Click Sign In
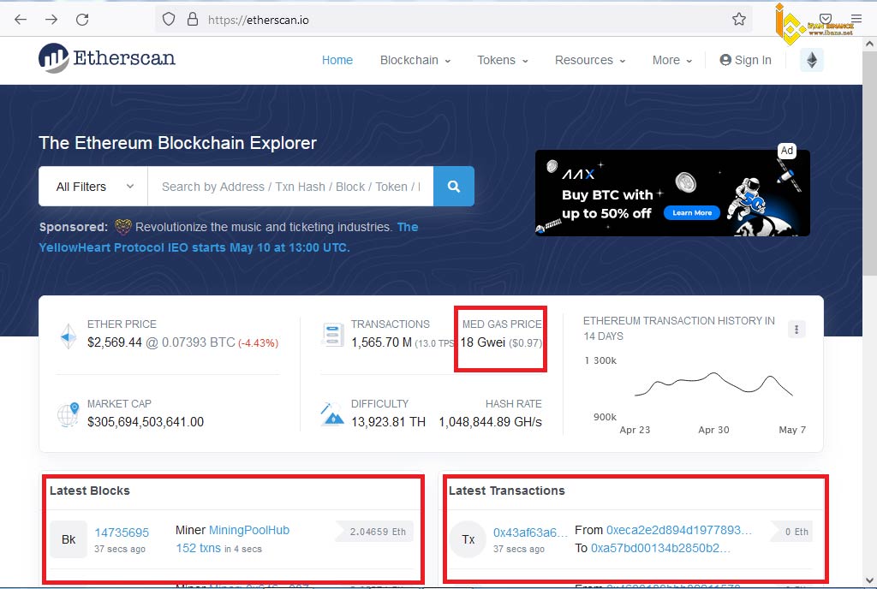This screenshot has width=877, height=589. coord(746,60)
